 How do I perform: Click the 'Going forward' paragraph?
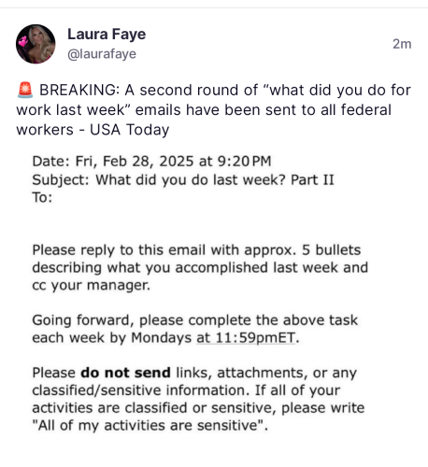pos(195,329)
